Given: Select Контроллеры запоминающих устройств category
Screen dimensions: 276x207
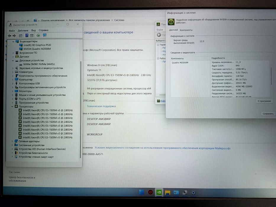Looking at the screenshot, I should 42,87.
